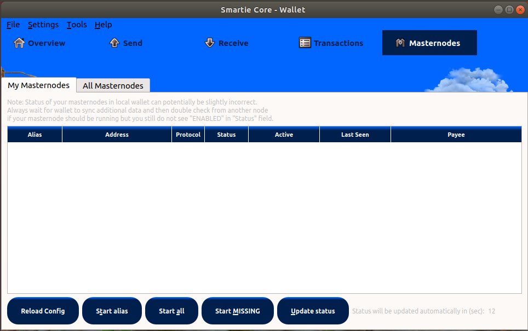This screenshot has height=331, width=528.
Task: Sort by the Active column header
Action: coord(284,135)
